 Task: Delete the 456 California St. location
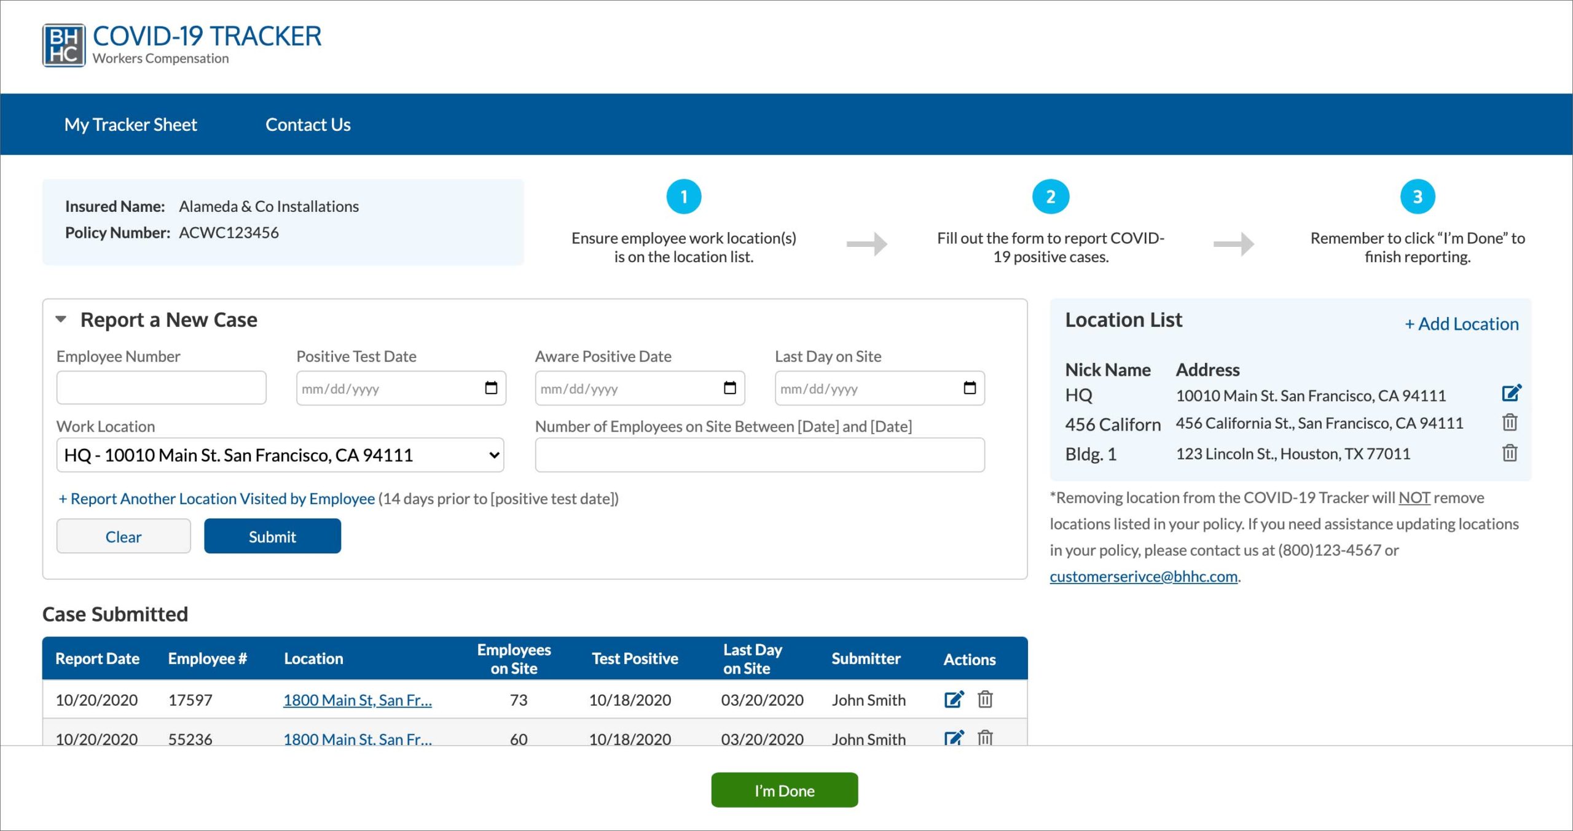click(1510, 423)
